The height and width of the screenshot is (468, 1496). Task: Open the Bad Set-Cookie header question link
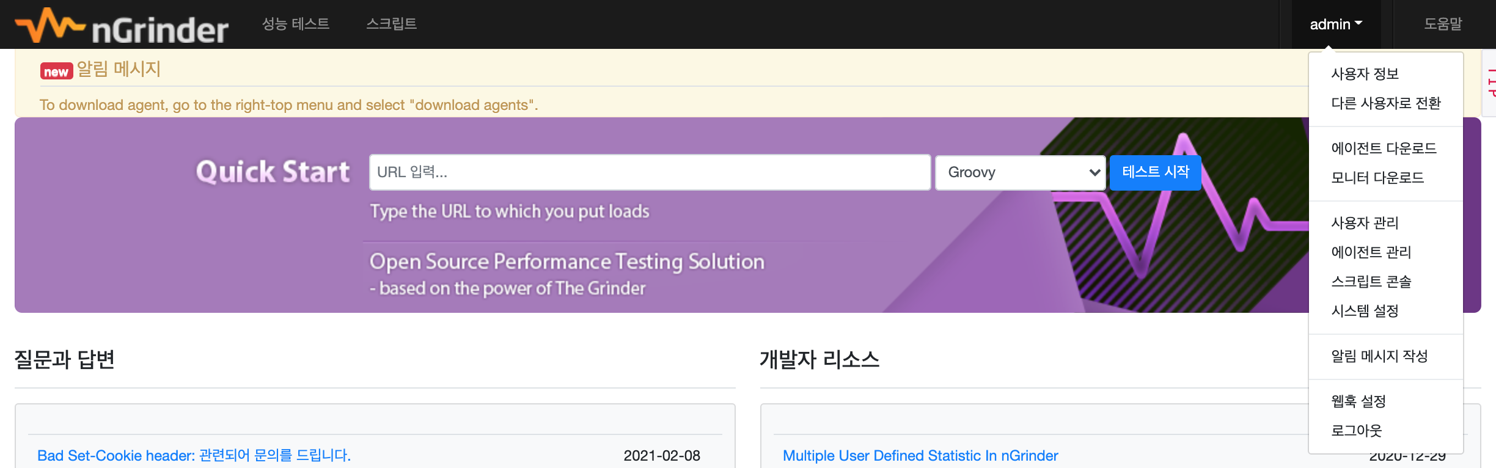tap(194, 455)
